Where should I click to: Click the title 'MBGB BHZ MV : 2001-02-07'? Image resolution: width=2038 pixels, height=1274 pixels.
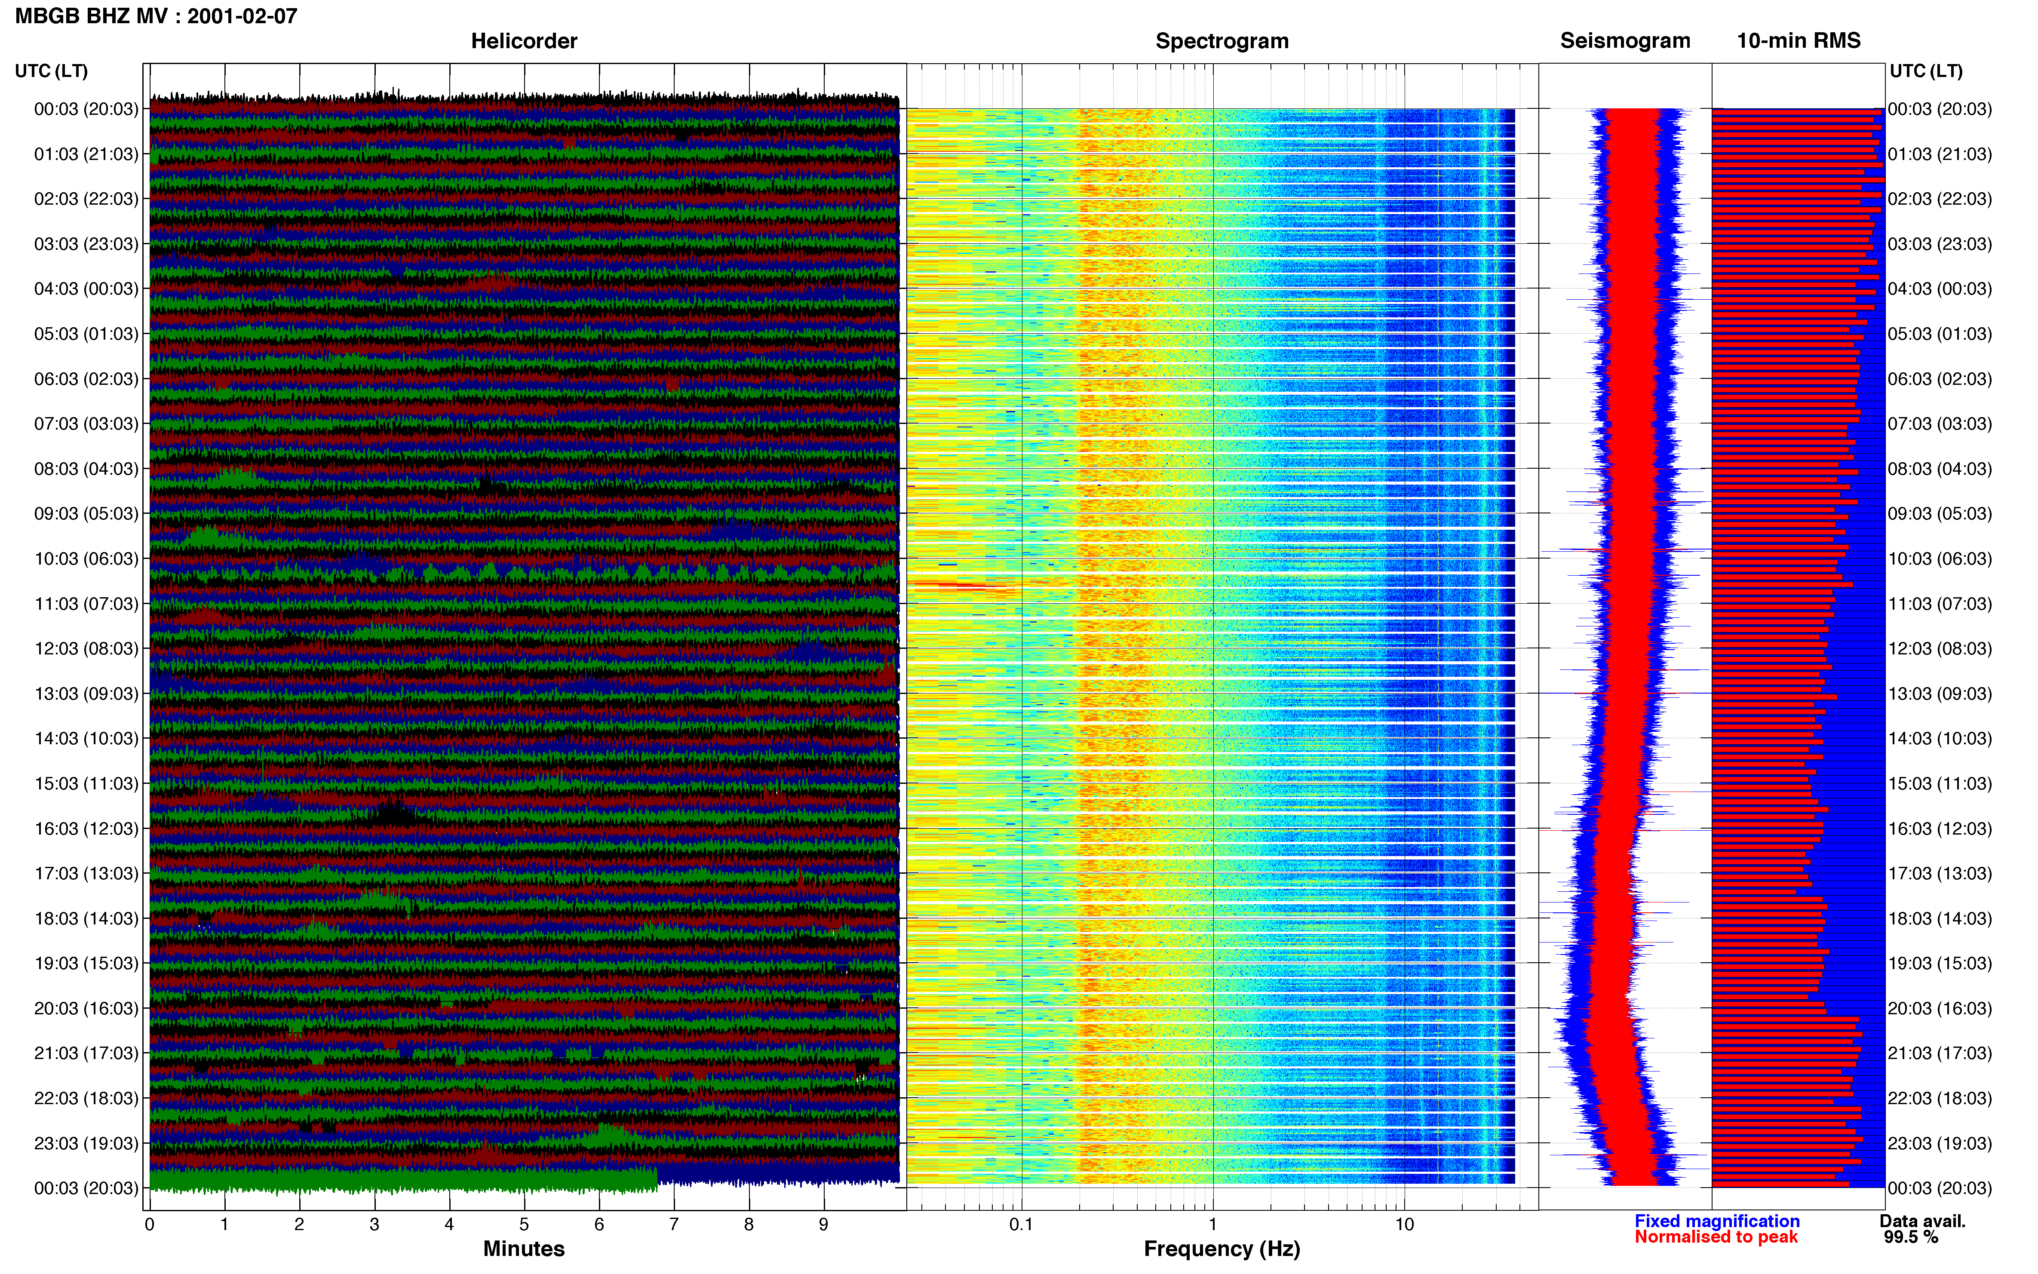click(x=156, y=16)
